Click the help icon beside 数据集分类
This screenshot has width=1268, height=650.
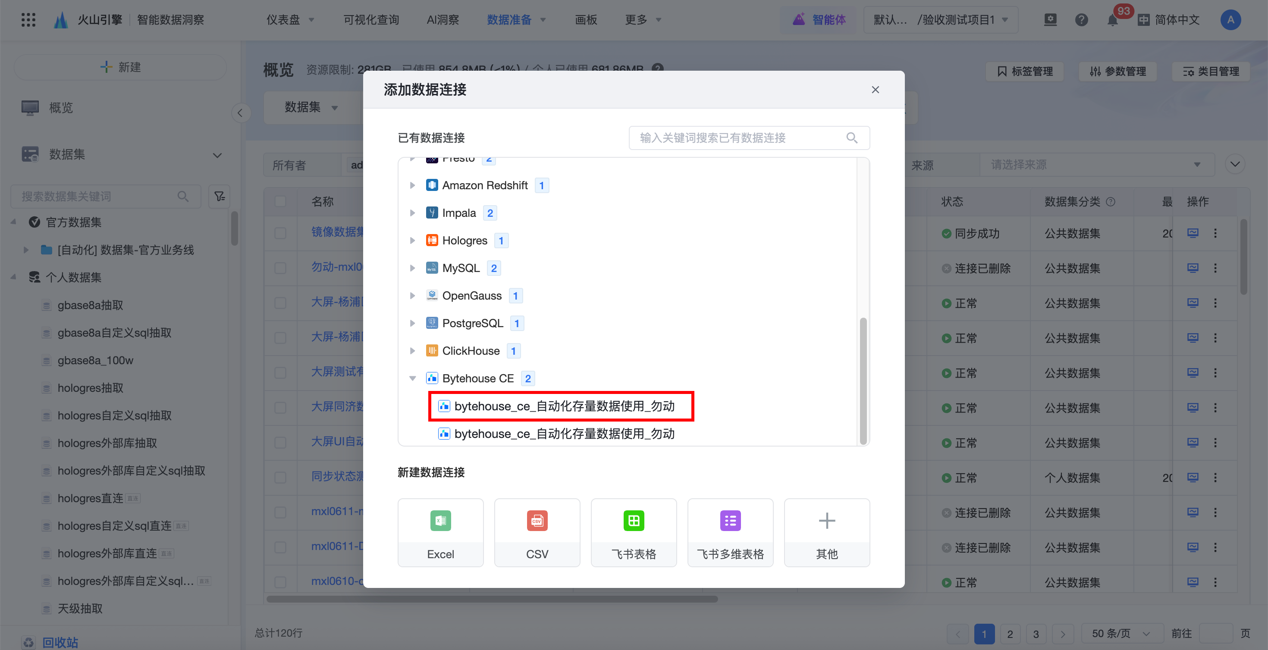click(x=1111, y=202)
